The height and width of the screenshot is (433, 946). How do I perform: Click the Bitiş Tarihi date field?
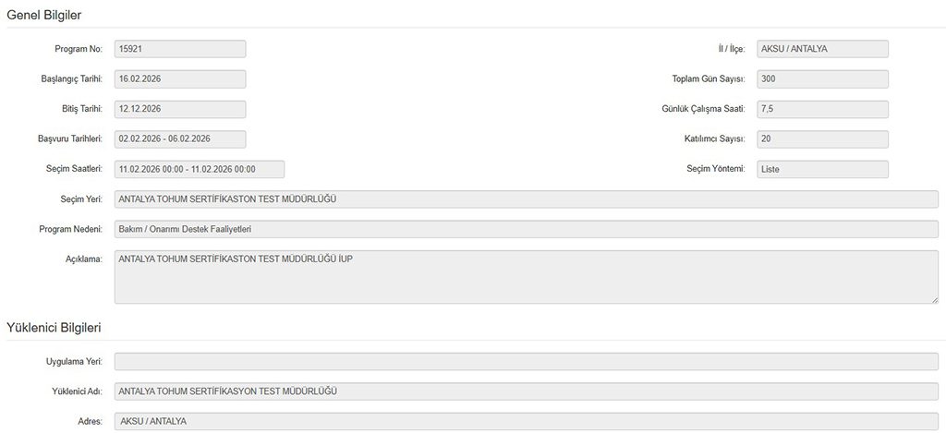[x=180, y=109]
